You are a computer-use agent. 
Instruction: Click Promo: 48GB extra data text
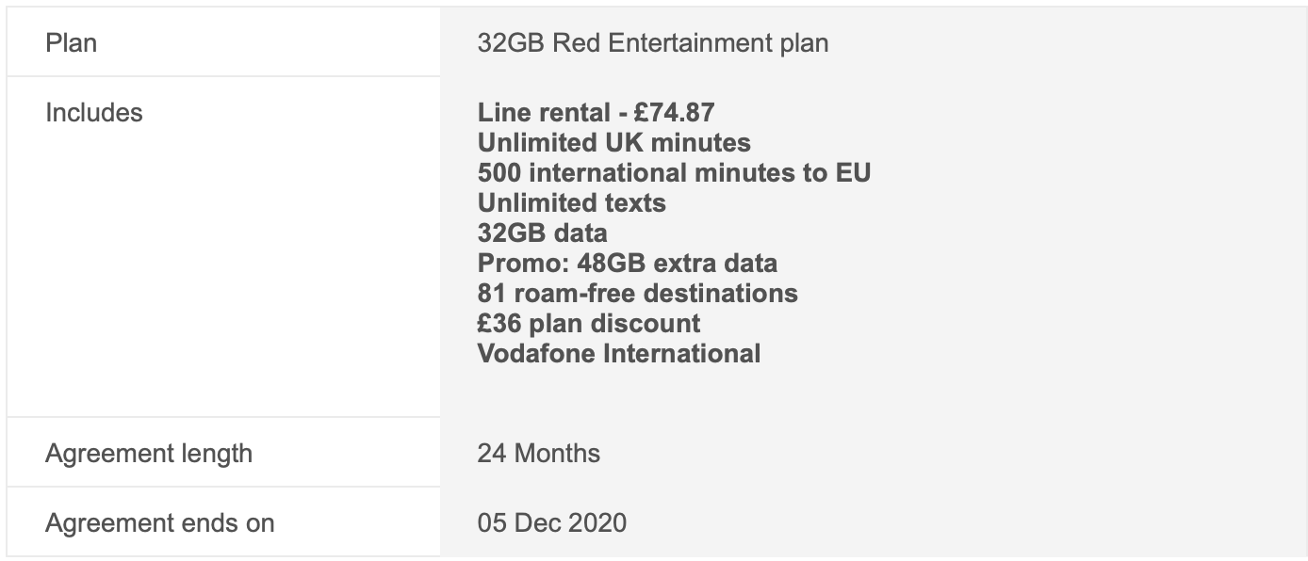(x=628, y=264)
